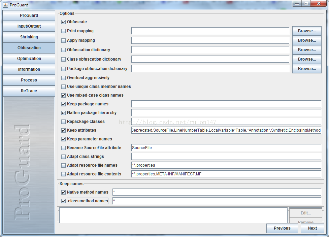Uncheck the Obfuscate checkbox
Viewport: 329px width, 237px height.
point(63,22)
